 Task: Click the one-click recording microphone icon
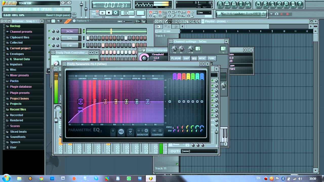coord(286,4)
